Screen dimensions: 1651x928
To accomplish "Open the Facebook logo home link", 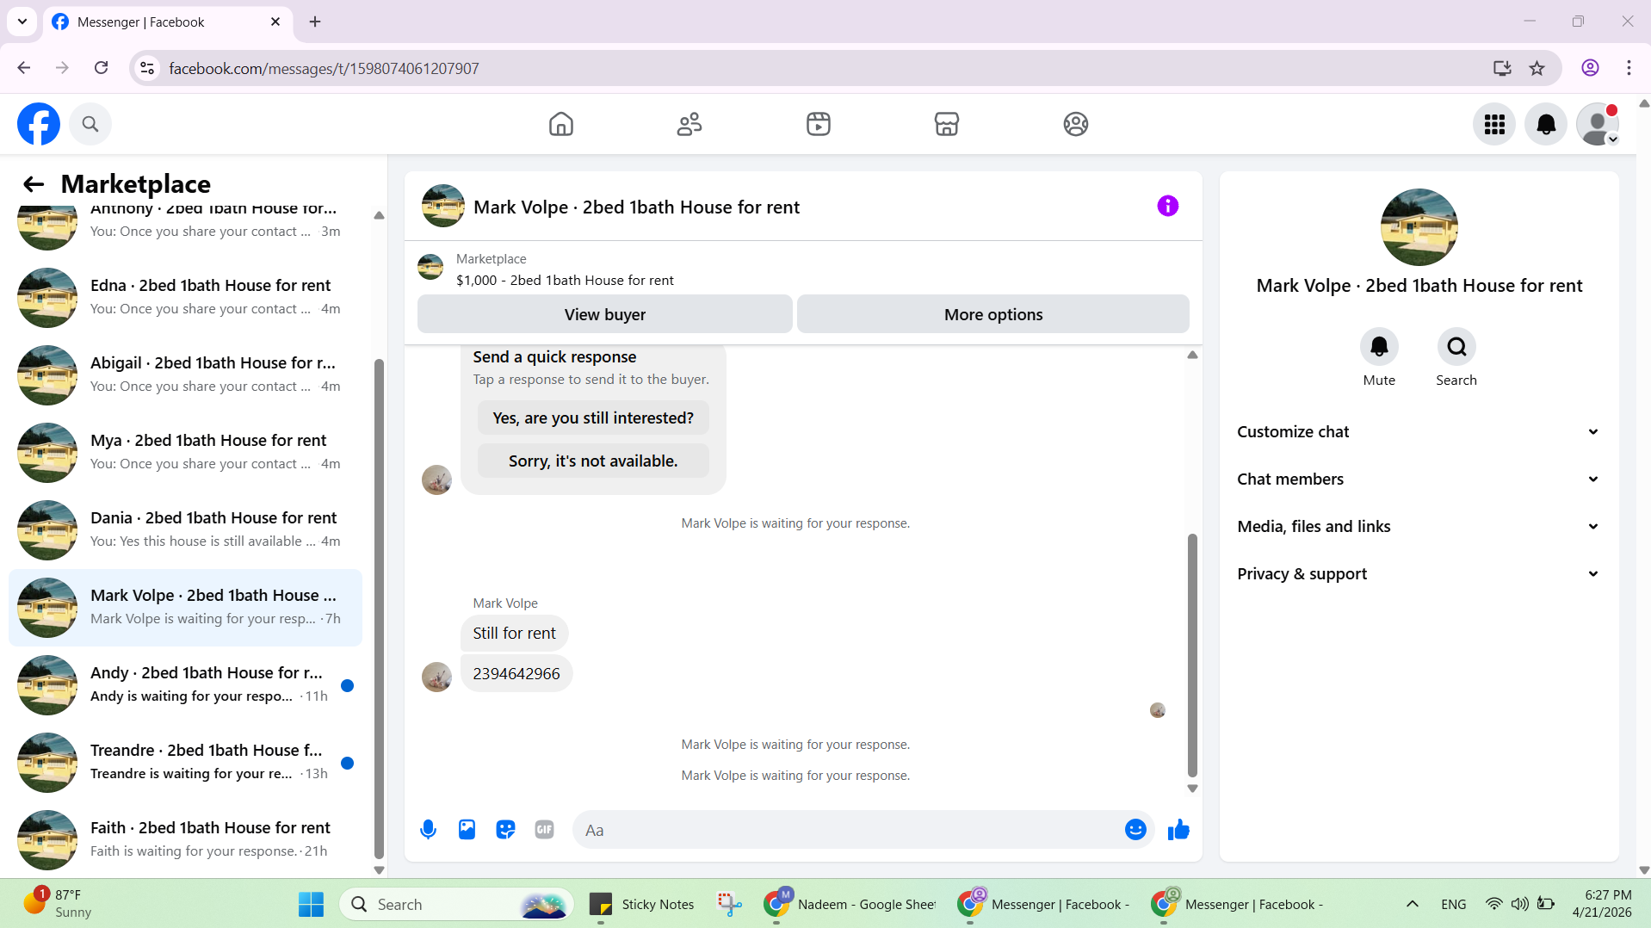I will 39,124.
